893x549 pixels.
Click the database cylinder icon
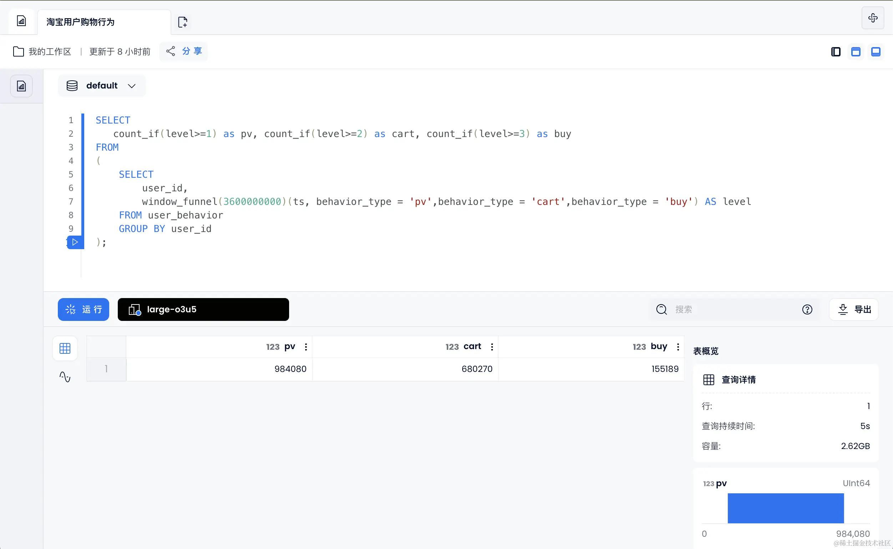72,86
